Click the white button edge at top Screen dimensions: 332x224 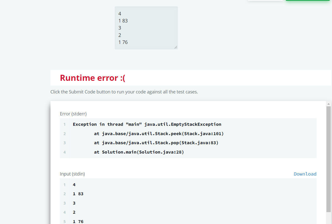pyautogui.click(x=265, y=1)
